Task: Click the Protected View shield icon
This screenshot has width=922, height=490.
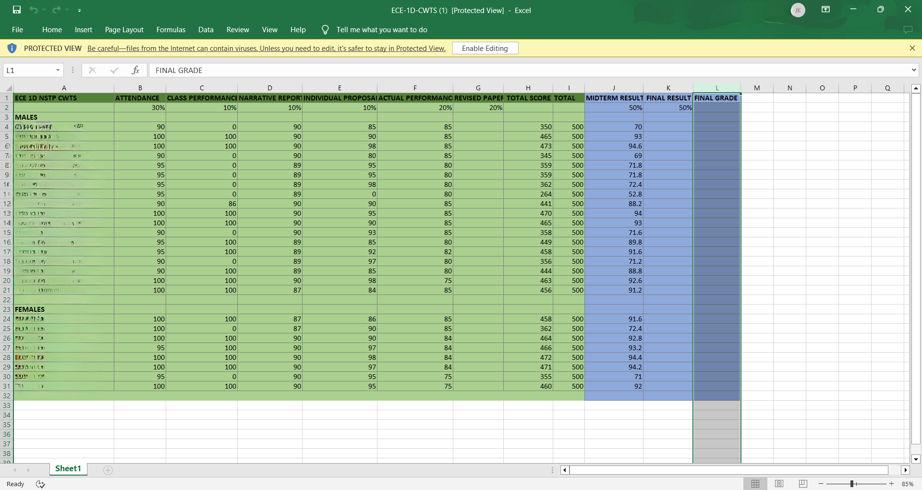Action: (x=12, y=48)
